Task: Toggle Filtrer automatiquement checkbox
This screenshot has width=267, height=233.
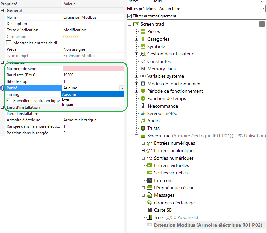Action: tap(130, 16)
